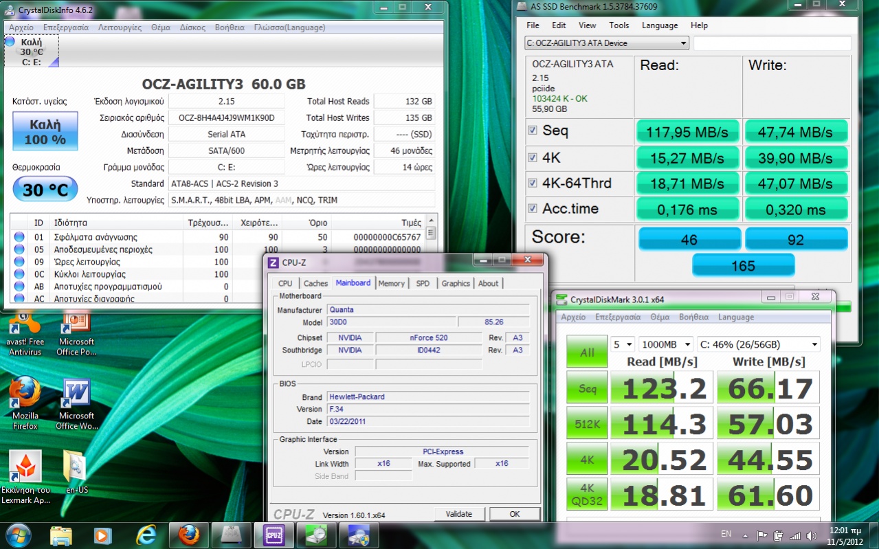Click the status circle for row AB Αποτυχίες προγραμματισμού
This screenshot has height=549, width=879.
(x=19, y=287)
